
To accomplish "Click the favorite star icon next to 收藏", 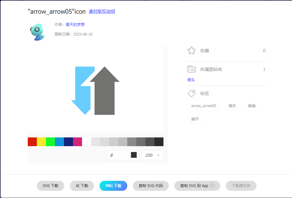I will click(191, 50).
